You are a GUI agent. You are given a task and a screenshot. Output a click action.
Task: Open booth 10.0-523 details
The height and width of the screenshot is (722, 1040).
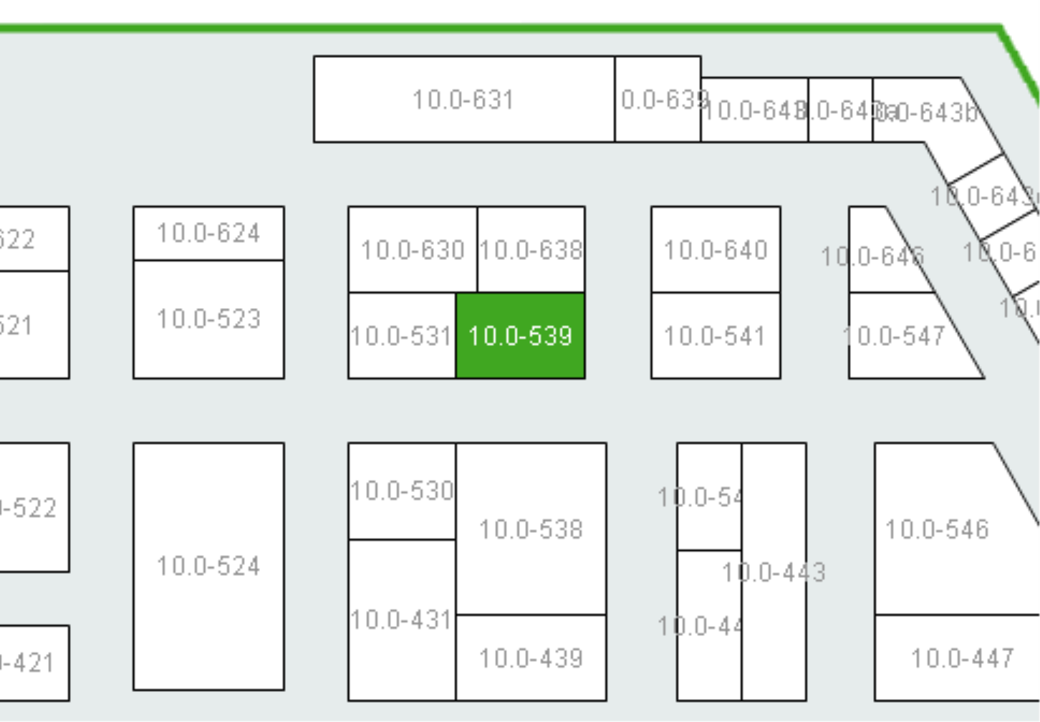click(208, 319)
